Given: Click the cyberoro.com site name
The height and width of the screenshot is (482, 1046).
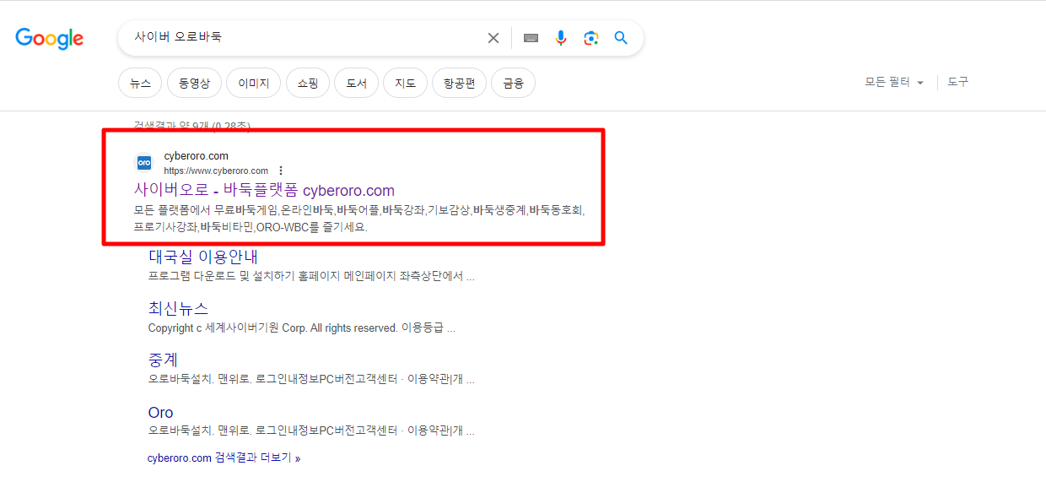Looking at the screenshot, I should [196, 156].
